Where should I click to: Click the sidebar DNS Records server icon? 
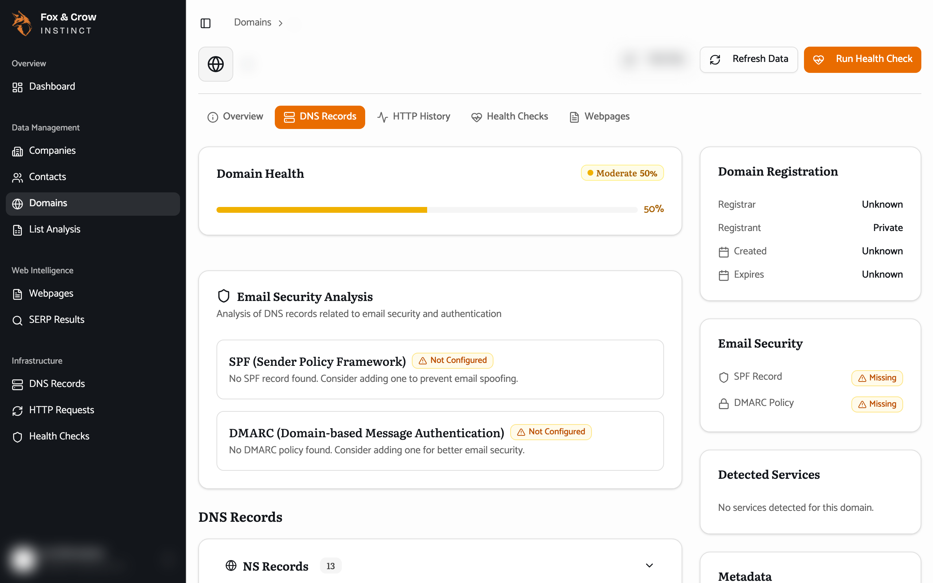(17, 384)
